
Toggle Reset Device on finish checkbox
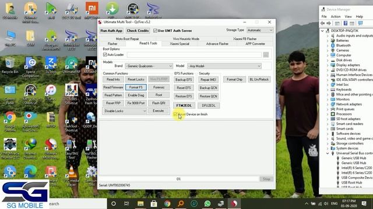click(175, 114)
